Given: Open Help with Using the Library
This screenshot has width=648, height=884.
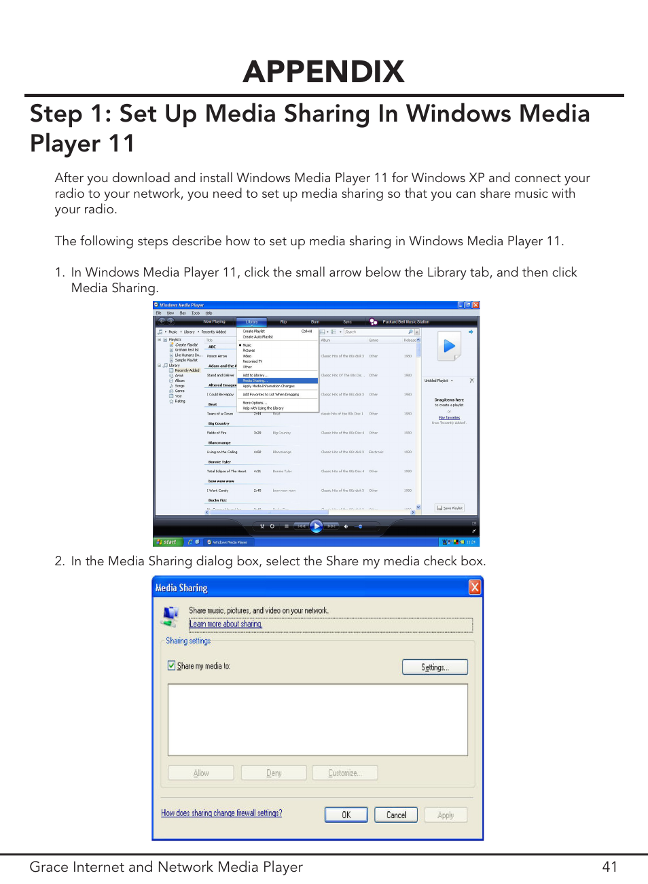Looking at the screenshot, I should [x=278, y=408].
